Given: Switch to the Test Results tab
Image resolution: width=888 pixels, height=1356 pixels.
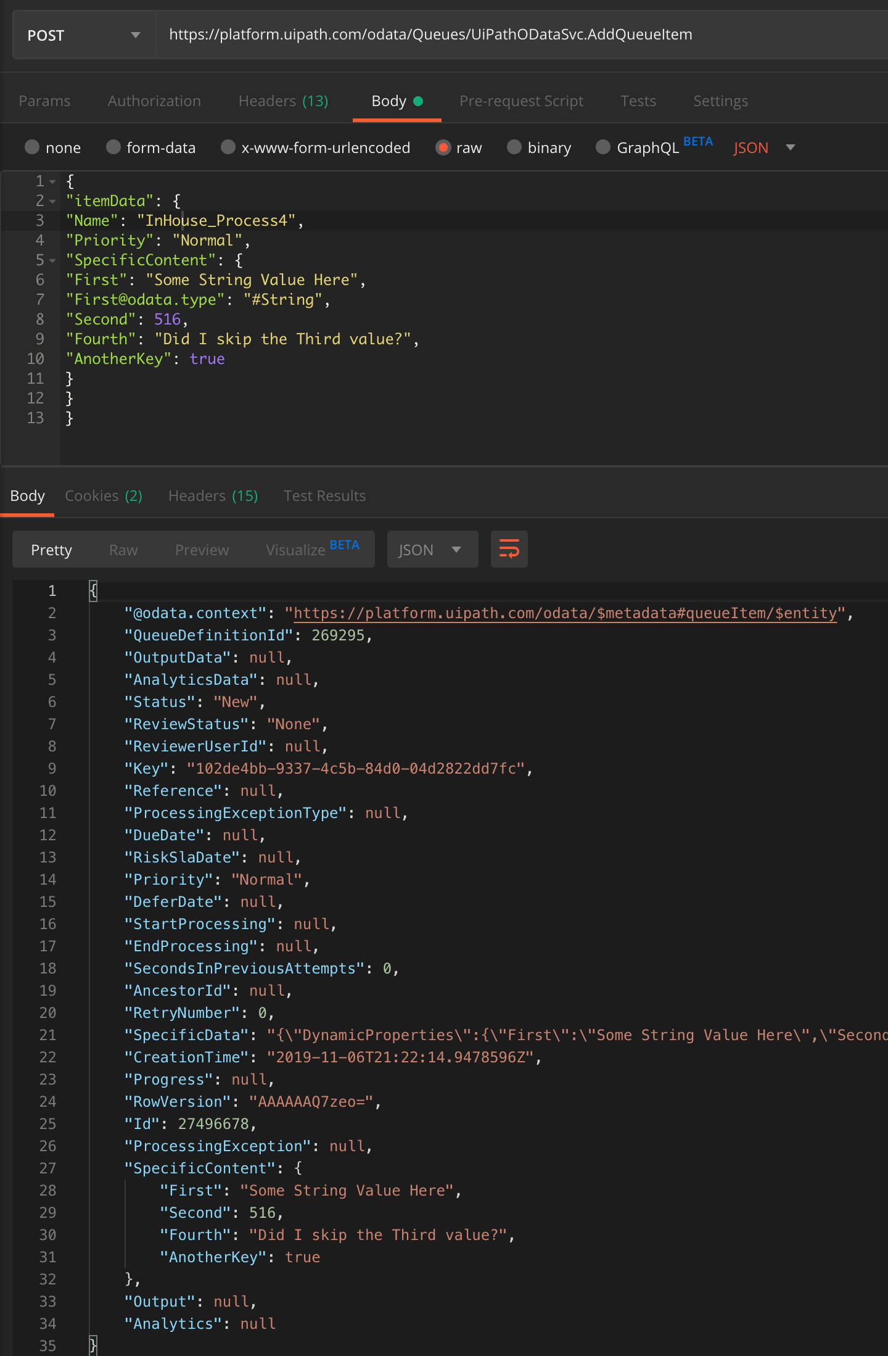Looking at the screenshot, I should click(324, 495).
